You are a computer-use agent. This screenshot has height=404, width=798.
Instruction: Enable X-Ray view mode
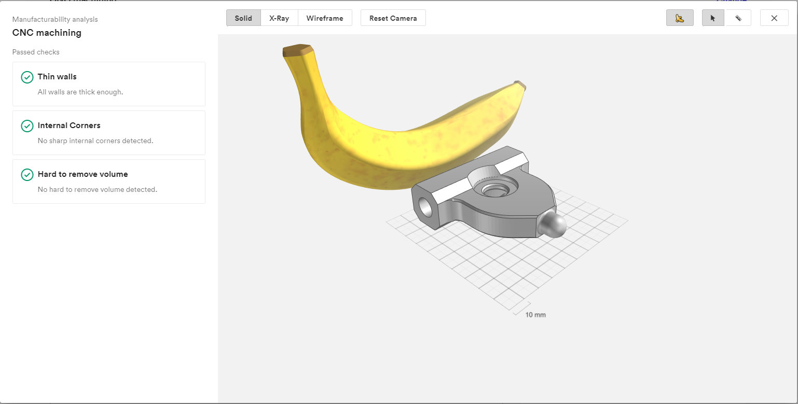click(x=279, y=18)
